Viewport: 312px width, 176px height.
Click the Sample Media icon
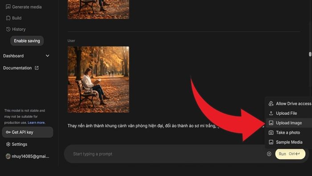(271, 142)
